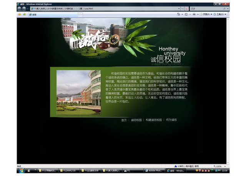This screenshot has height=176, width=246.
Task: Click the Forward navigation arrow
Action: (24, 8)
